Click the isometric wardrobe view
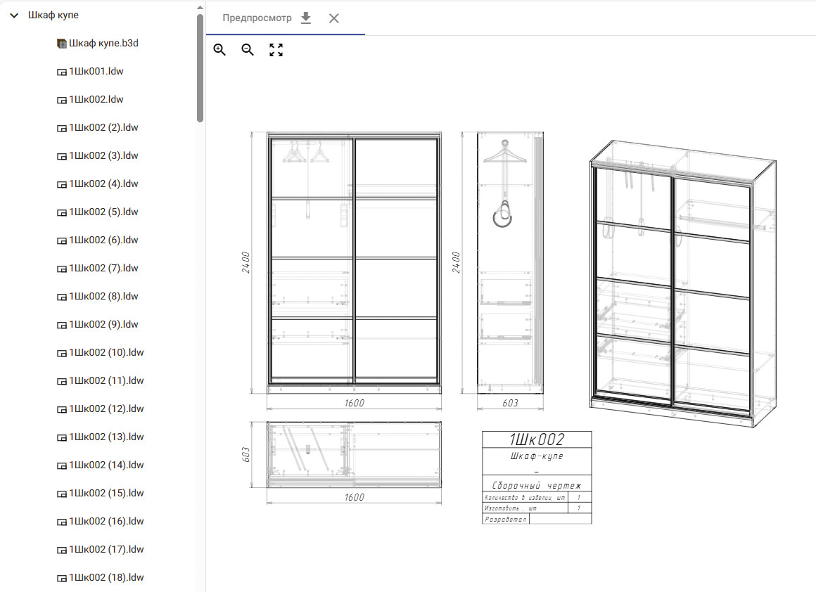Screen dimensions: 816x592 (683, 283)
